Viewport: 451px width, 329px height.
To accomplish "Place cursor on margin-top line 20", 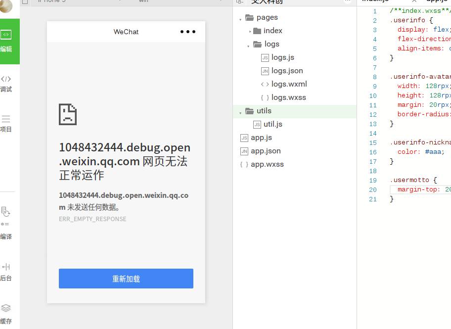I will (424, 189).
